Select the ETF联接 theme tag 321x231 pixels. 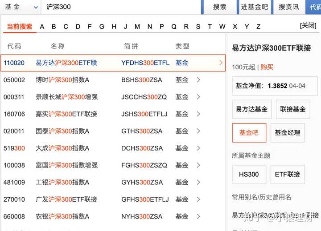[x=288, y=175]
